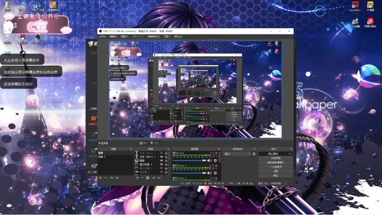Open the scene transition gear settings

pos(254,154)
